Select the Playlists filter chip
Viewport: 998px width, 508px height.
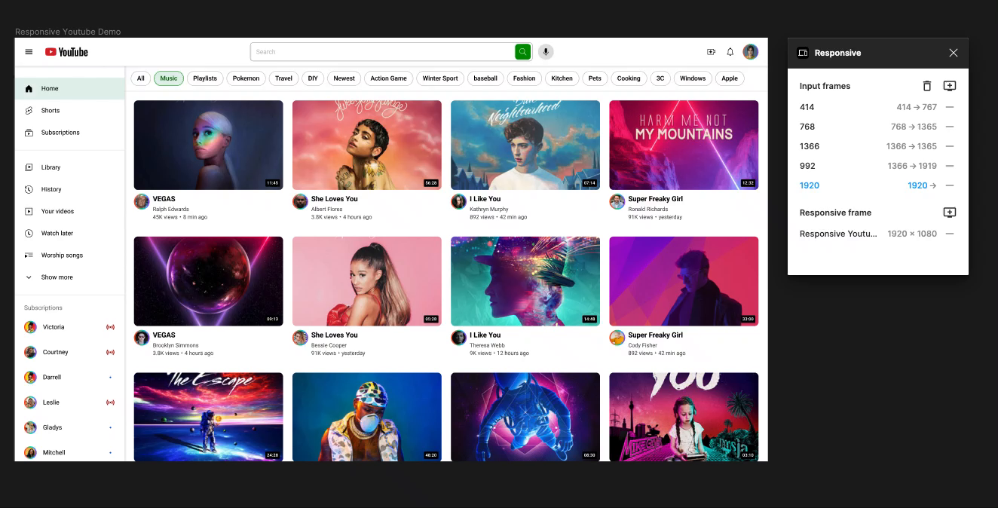(x=205, y=78)
